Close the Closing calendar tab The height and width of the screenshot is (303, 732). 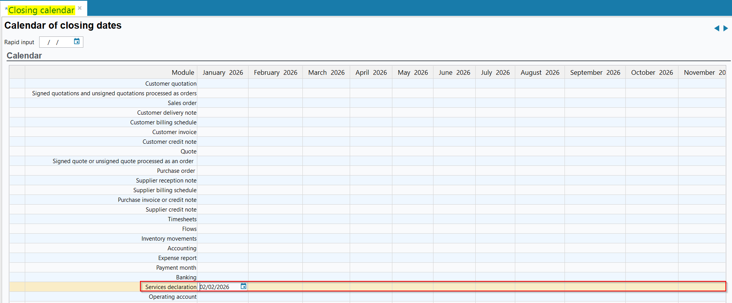(x=80, y=8)
